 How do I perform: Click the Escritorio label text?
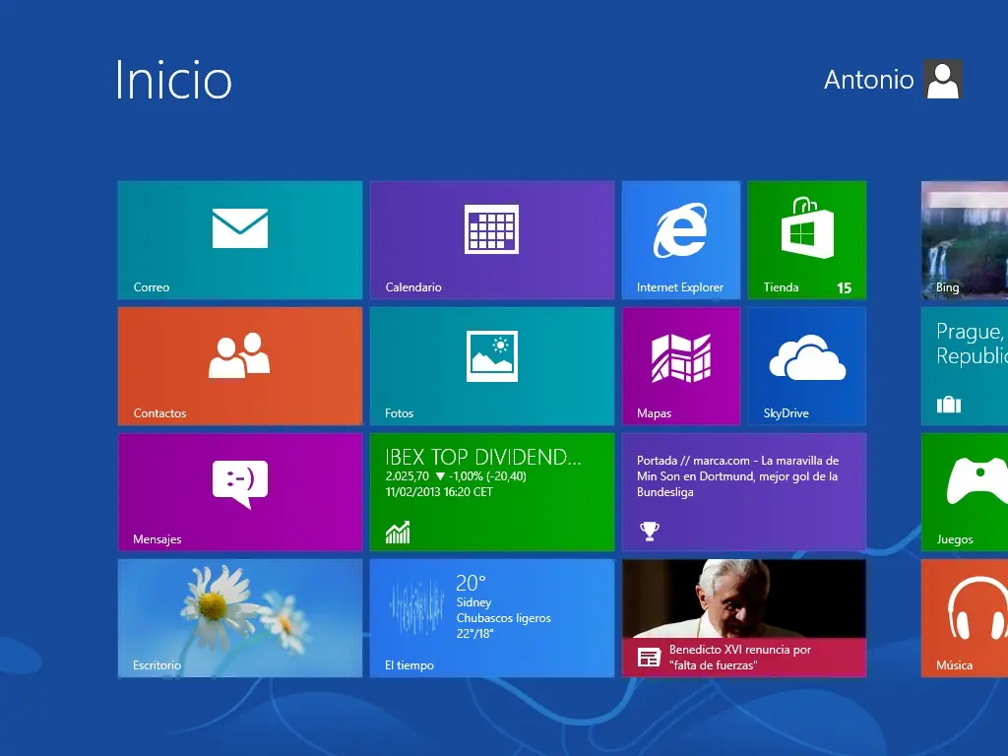pos(157,665)
